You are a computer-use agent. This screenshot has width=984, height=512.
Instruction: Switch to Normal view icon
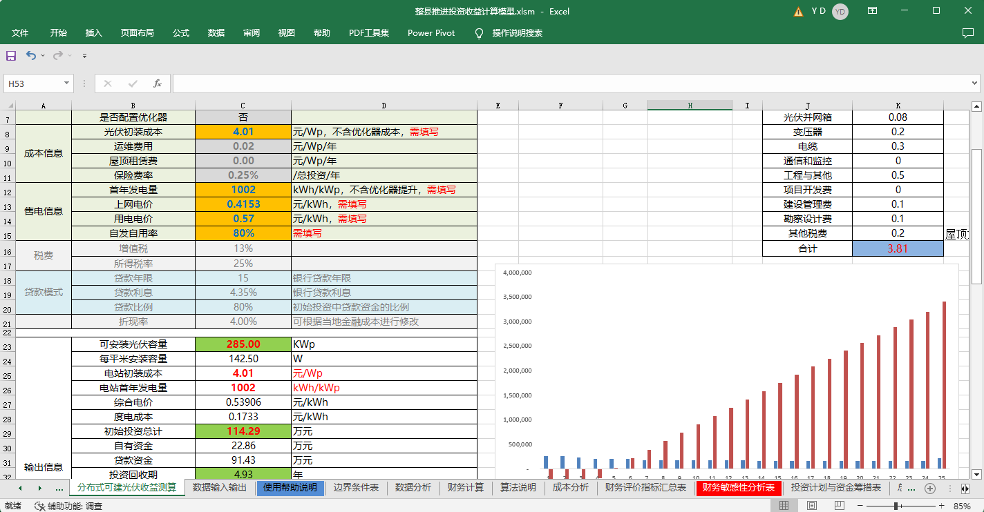[784, 506]
